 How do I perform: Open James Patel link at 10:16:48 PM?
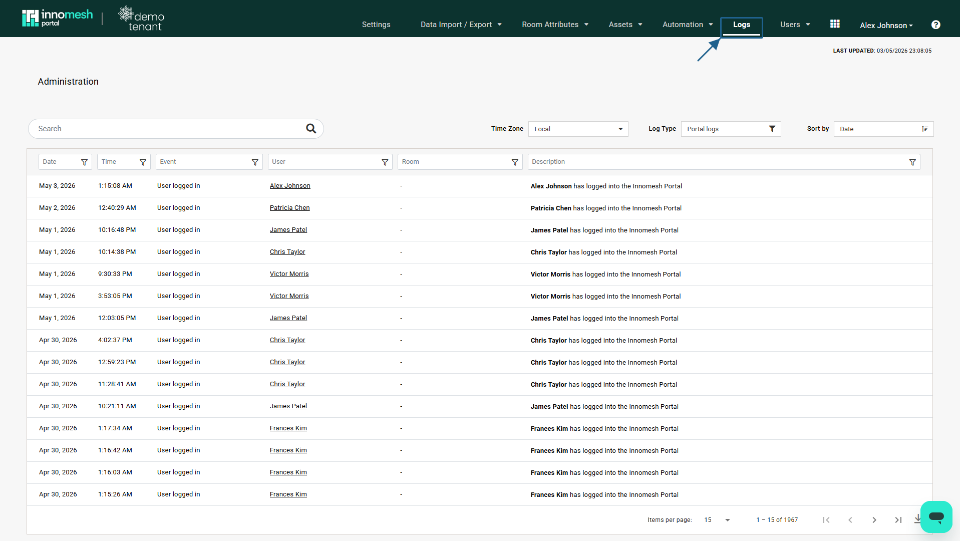click(288, 230)
